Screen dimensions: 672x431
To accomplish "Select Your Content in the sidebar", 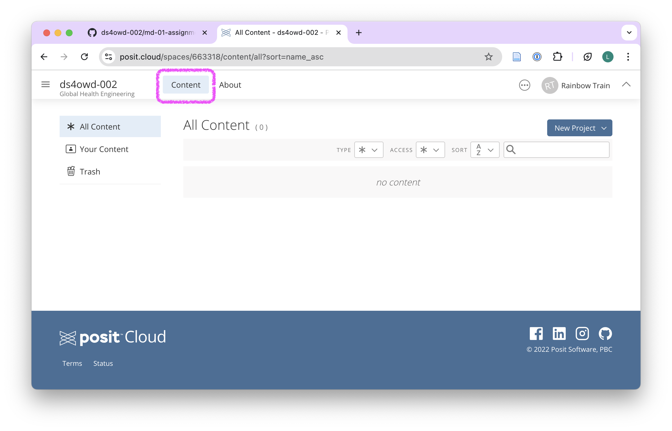I will pos(104,149).
